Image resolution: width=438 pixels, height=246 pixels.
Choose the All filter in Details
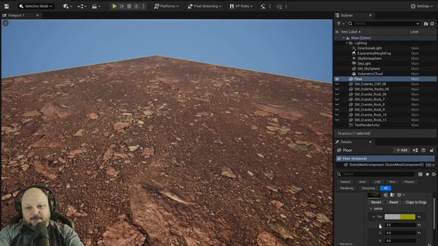385,189
